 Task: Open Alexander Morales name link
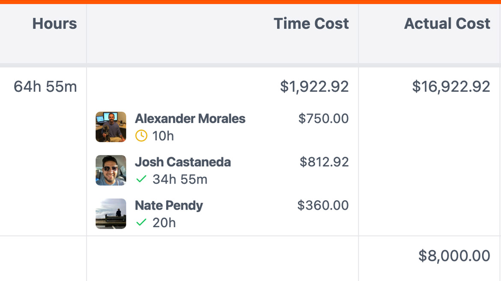pos(190,118)
